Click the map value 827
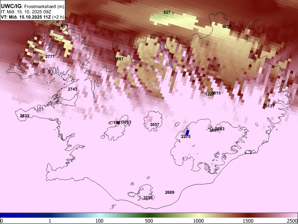Image resolution: width=298 pixels, height=224 pixels. pos(167,12)
